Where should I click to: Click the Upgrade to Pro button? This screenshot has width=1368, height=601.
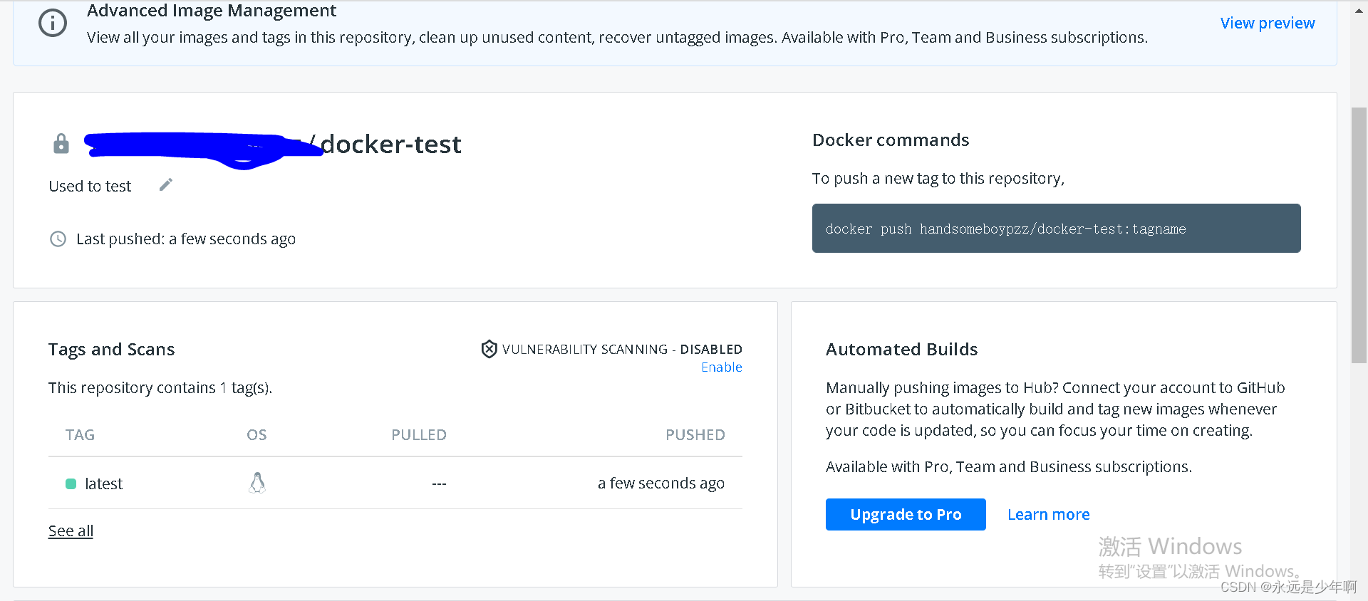point(906,514)
